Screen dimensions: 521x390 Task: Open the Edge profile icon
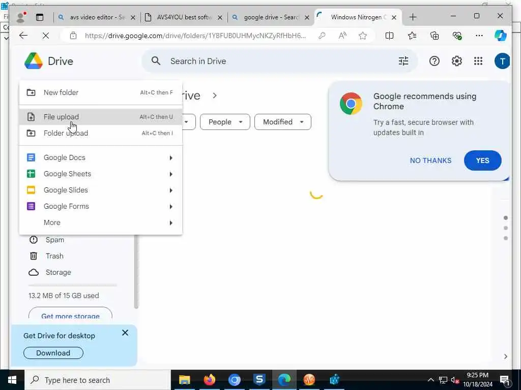point(21,17)
